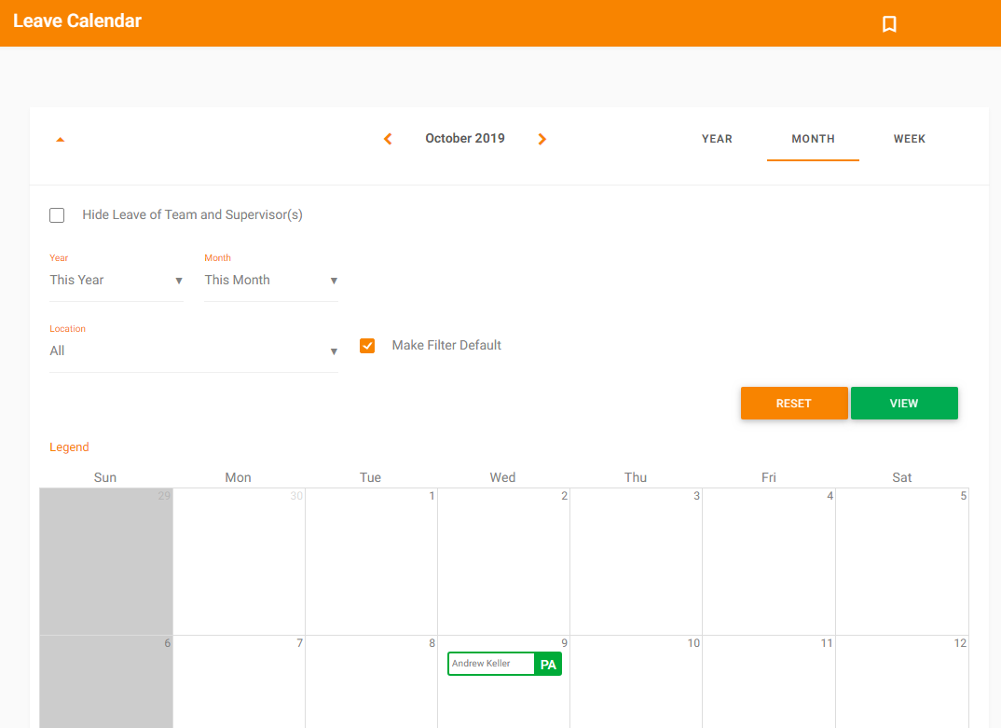Open Andrew Keller leave entry
Image resolution: width=1001 pixels, height=728 pixels.
pos(491,664)
